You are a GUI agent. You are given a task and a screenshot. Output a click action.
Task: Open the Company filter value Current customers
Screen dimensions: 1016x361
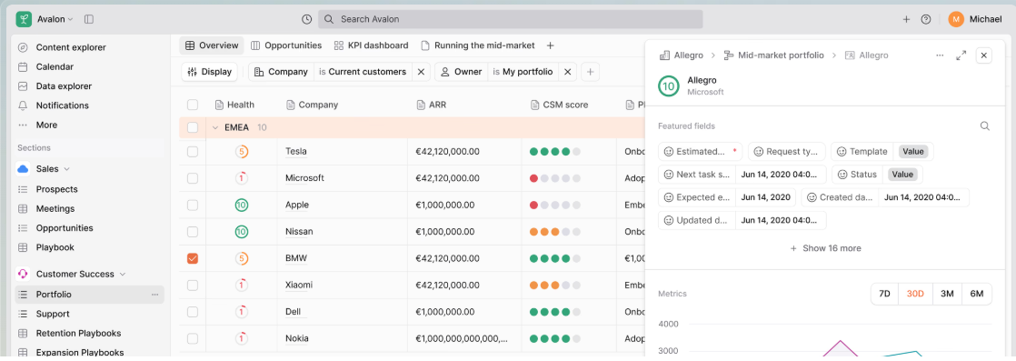point(363,72)
